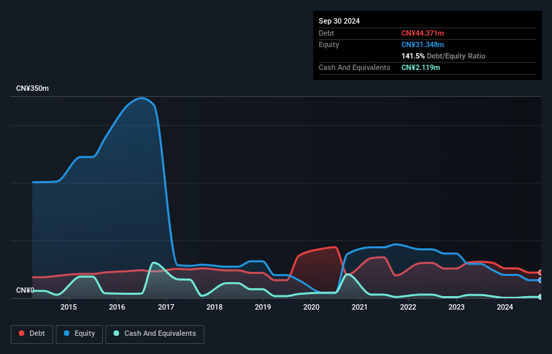This screenshot has height=354, width=552.
Task: Click the 141.5% Debt/Equity Ratio text
Action: [443, 56]
